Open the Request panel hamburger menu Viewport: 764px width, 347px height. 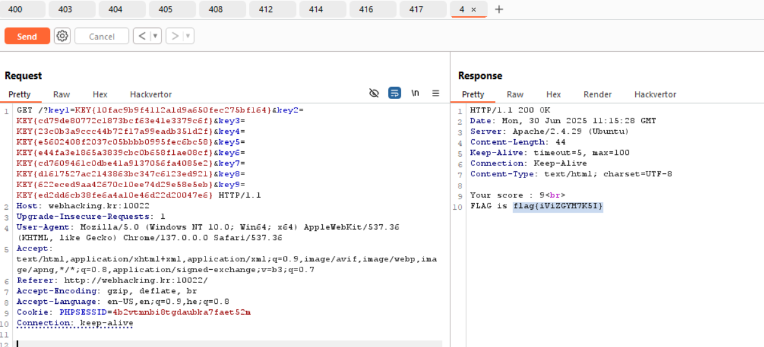point(436,93)
